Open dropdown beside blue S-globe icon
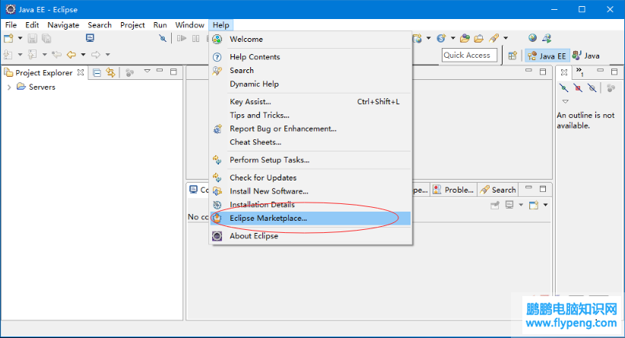625x338 pixels. coord(453,38)
